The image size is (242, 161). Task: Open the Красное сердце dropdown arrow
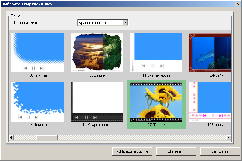point(125,23)
